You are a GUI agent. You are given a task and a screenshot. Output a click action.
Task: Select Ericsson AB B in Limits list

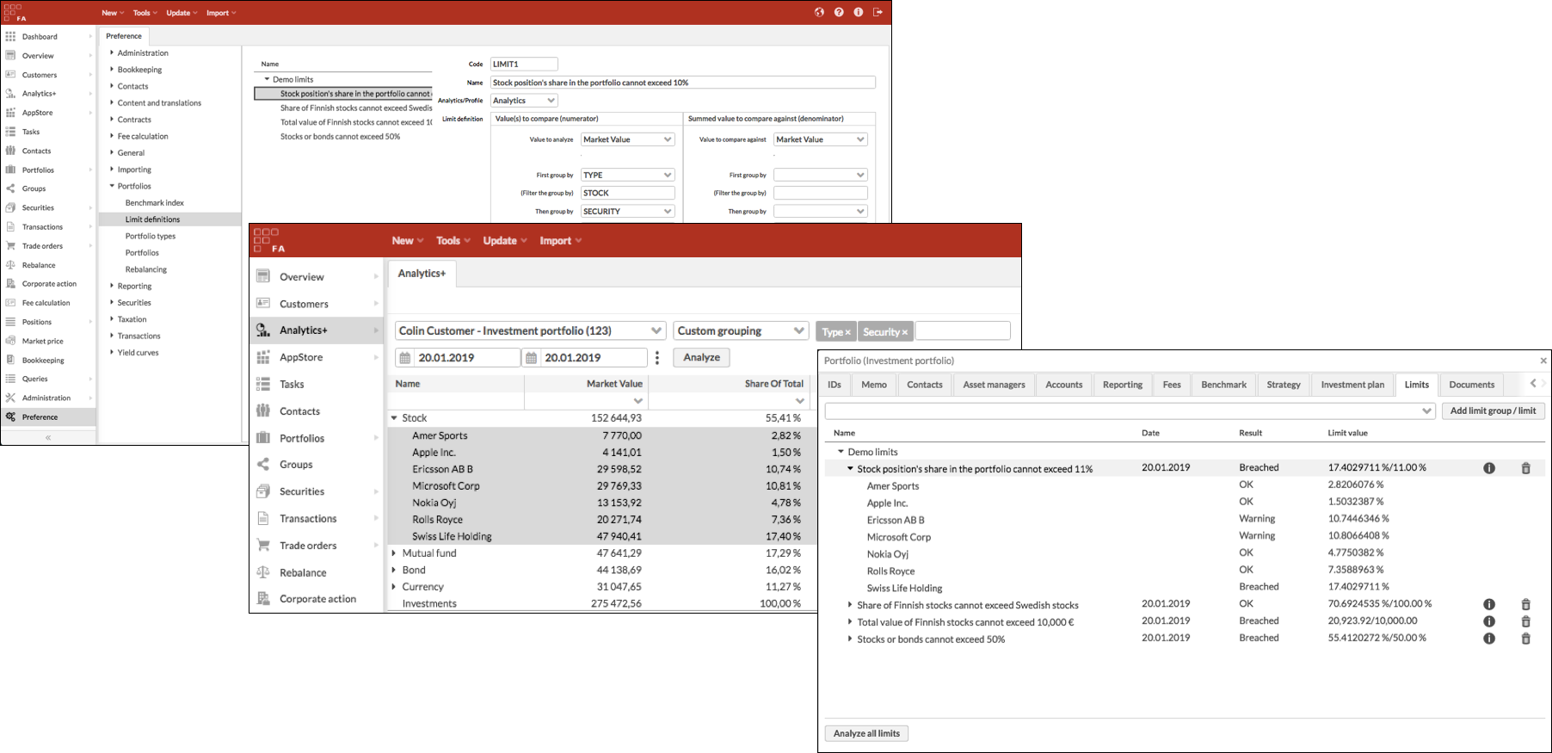pos(896,520)
